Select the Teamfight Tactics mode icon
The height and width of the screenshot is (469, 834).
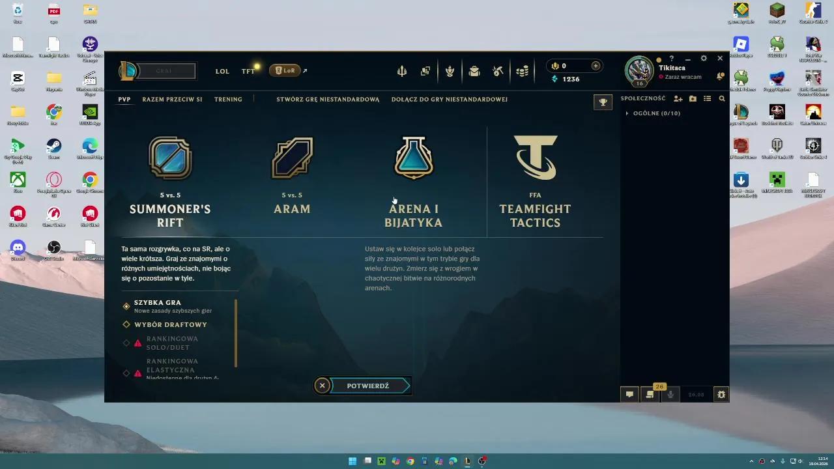pyautogui.click(x=535, y=158)
